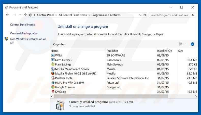The height and width of the screenshot is (115, 201).
Task: Select the Farm Frenzy 2 entry
Action: pos(64,60)
